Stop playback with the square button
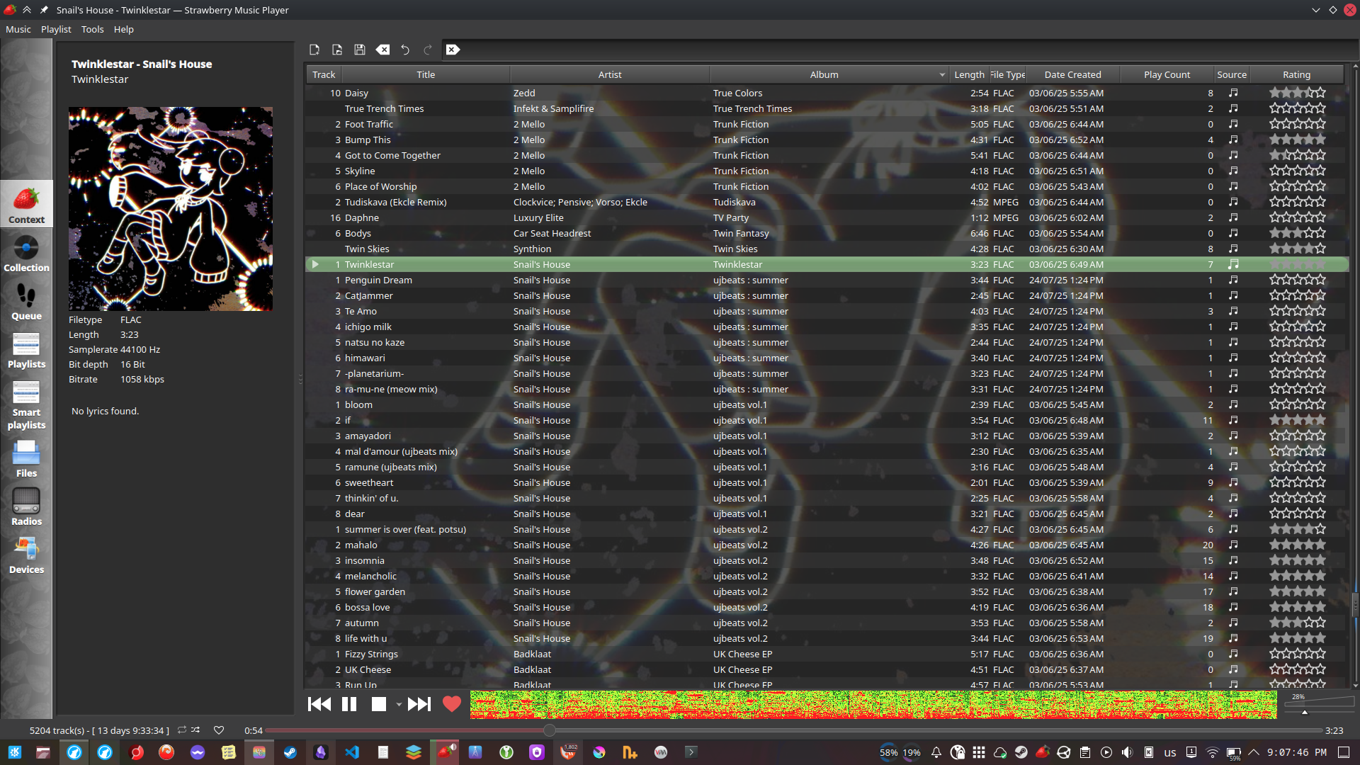The width and height of the screenshot is (1360, 765). coord(379,704)
